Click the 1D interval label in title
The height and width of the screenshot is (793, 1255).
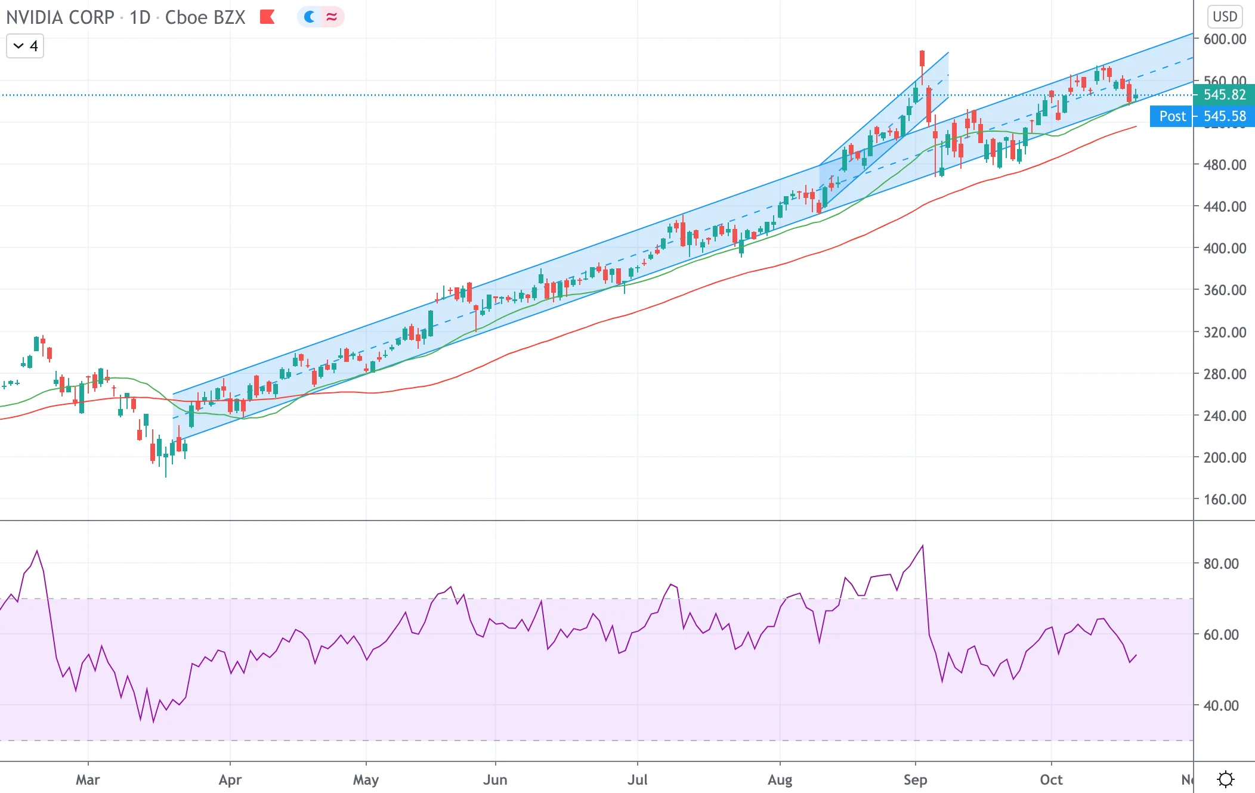[x=140, y=17]
